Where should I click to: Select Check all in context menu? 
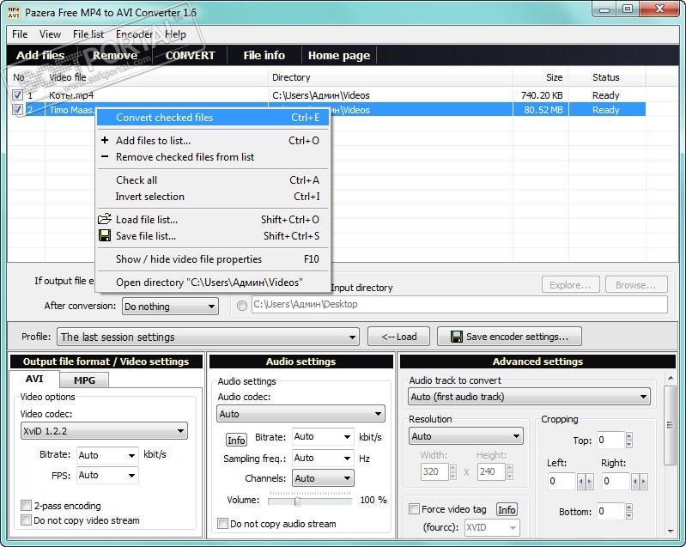[x=213, y=179]
